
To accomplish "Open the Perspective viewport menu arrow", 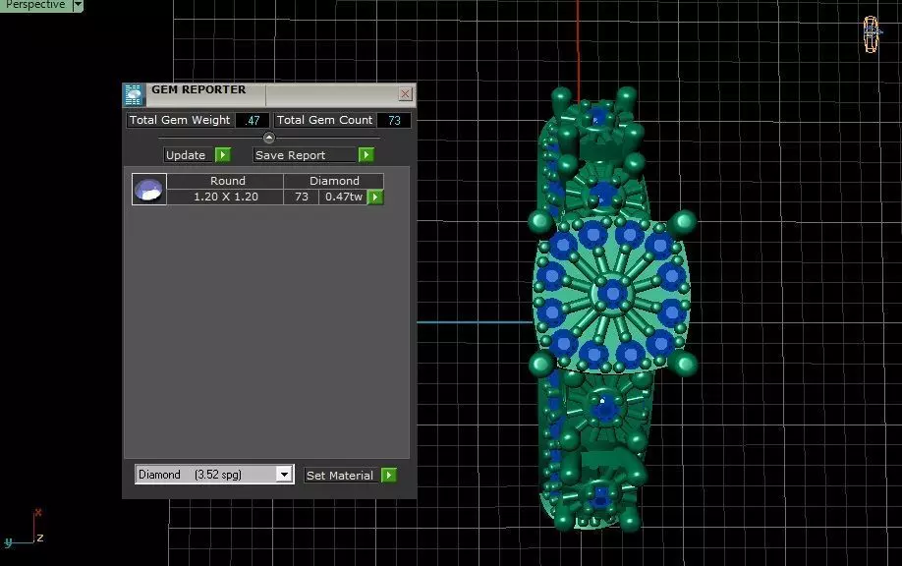I will tap(78, 5).
